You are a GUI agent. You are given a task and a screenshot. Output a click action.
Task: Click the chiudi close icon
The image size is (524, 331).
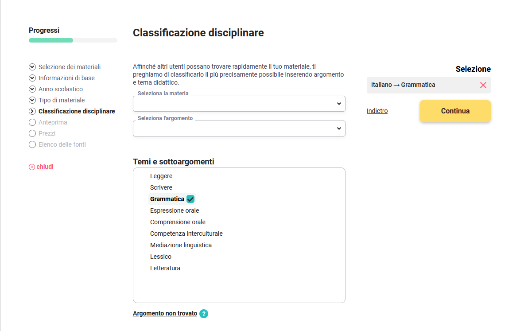[x=32, y=167]
